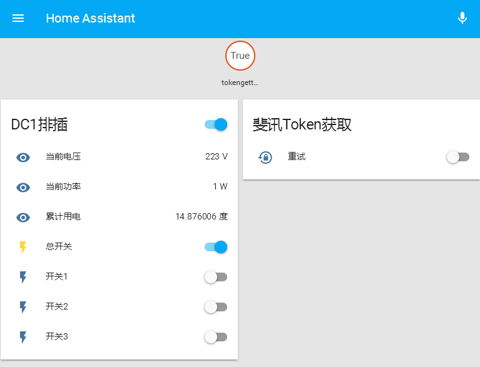The image size is (480, 367).
Task: Click the 开关3 label
Action: (x=56, y=336)
